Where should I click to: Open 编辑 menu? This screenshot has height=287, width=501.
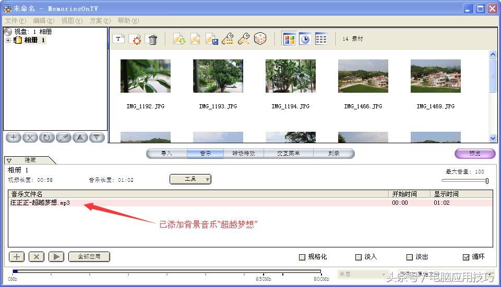tap(44, 21)
